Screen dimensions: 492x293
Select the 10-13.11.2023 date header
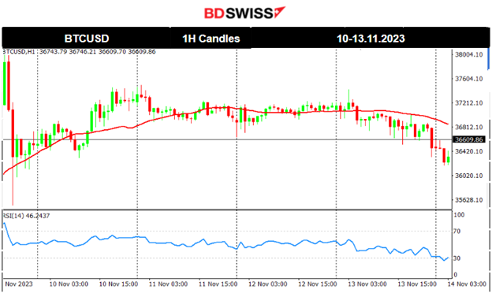pos(371,39)
